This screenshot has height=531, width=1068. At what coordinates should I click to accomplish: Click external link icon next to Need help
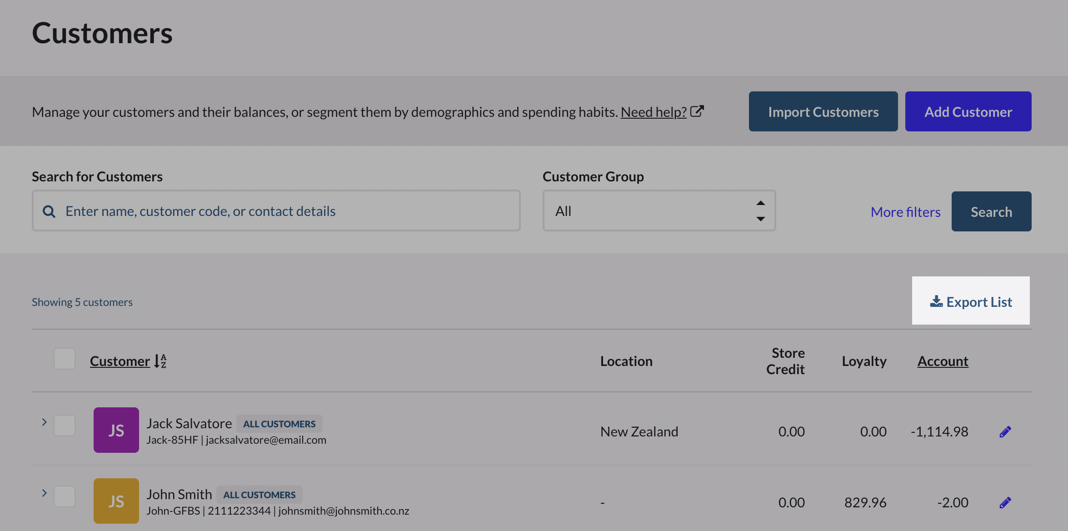pos(697,111)
